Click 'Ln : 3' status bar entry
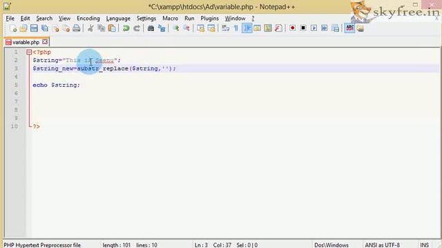The height and width of the screenshot is (248, 442). point(201,245)
